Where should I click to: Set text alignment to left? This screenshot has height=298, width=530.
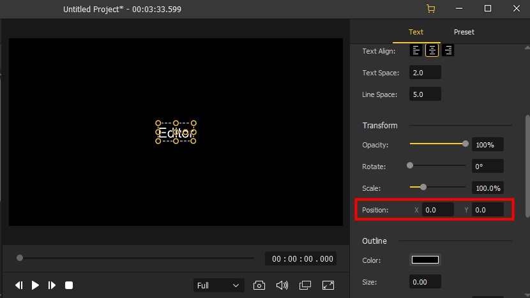tap(416, 50)
